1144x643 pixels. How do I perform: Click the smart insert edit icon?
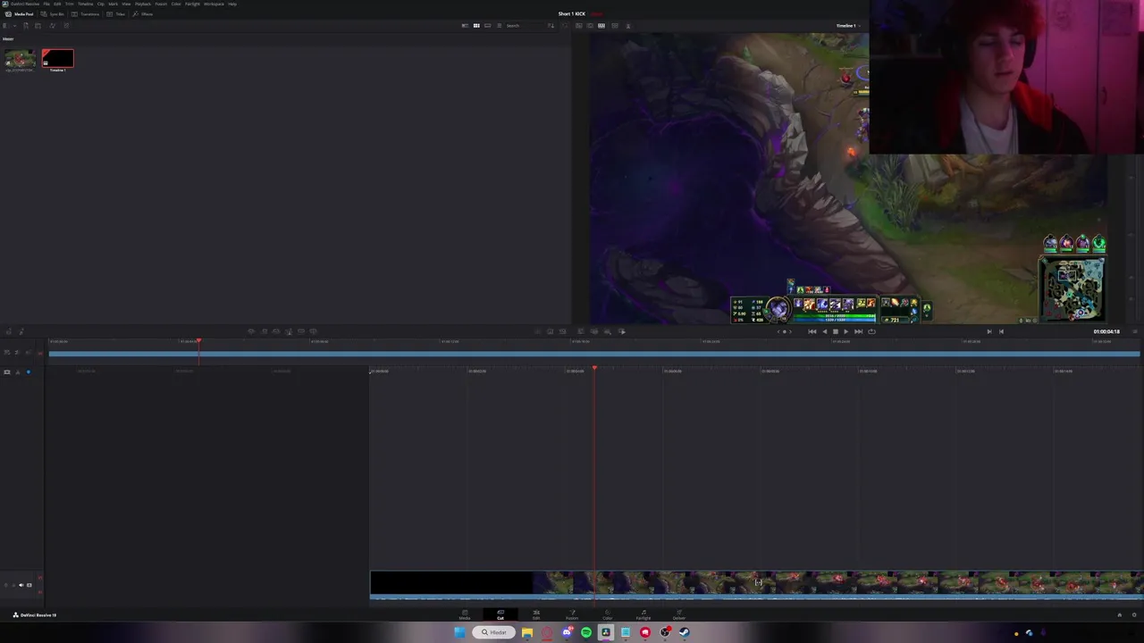tap(251, 331)
